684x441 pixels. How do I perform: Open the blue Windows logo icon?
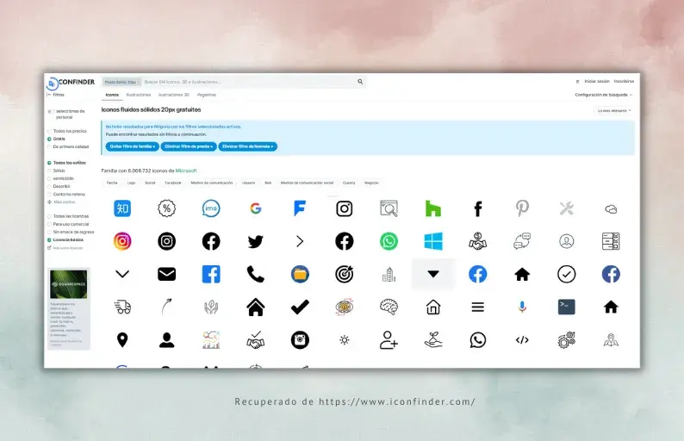pyautogui.click(x=433, y=241)
